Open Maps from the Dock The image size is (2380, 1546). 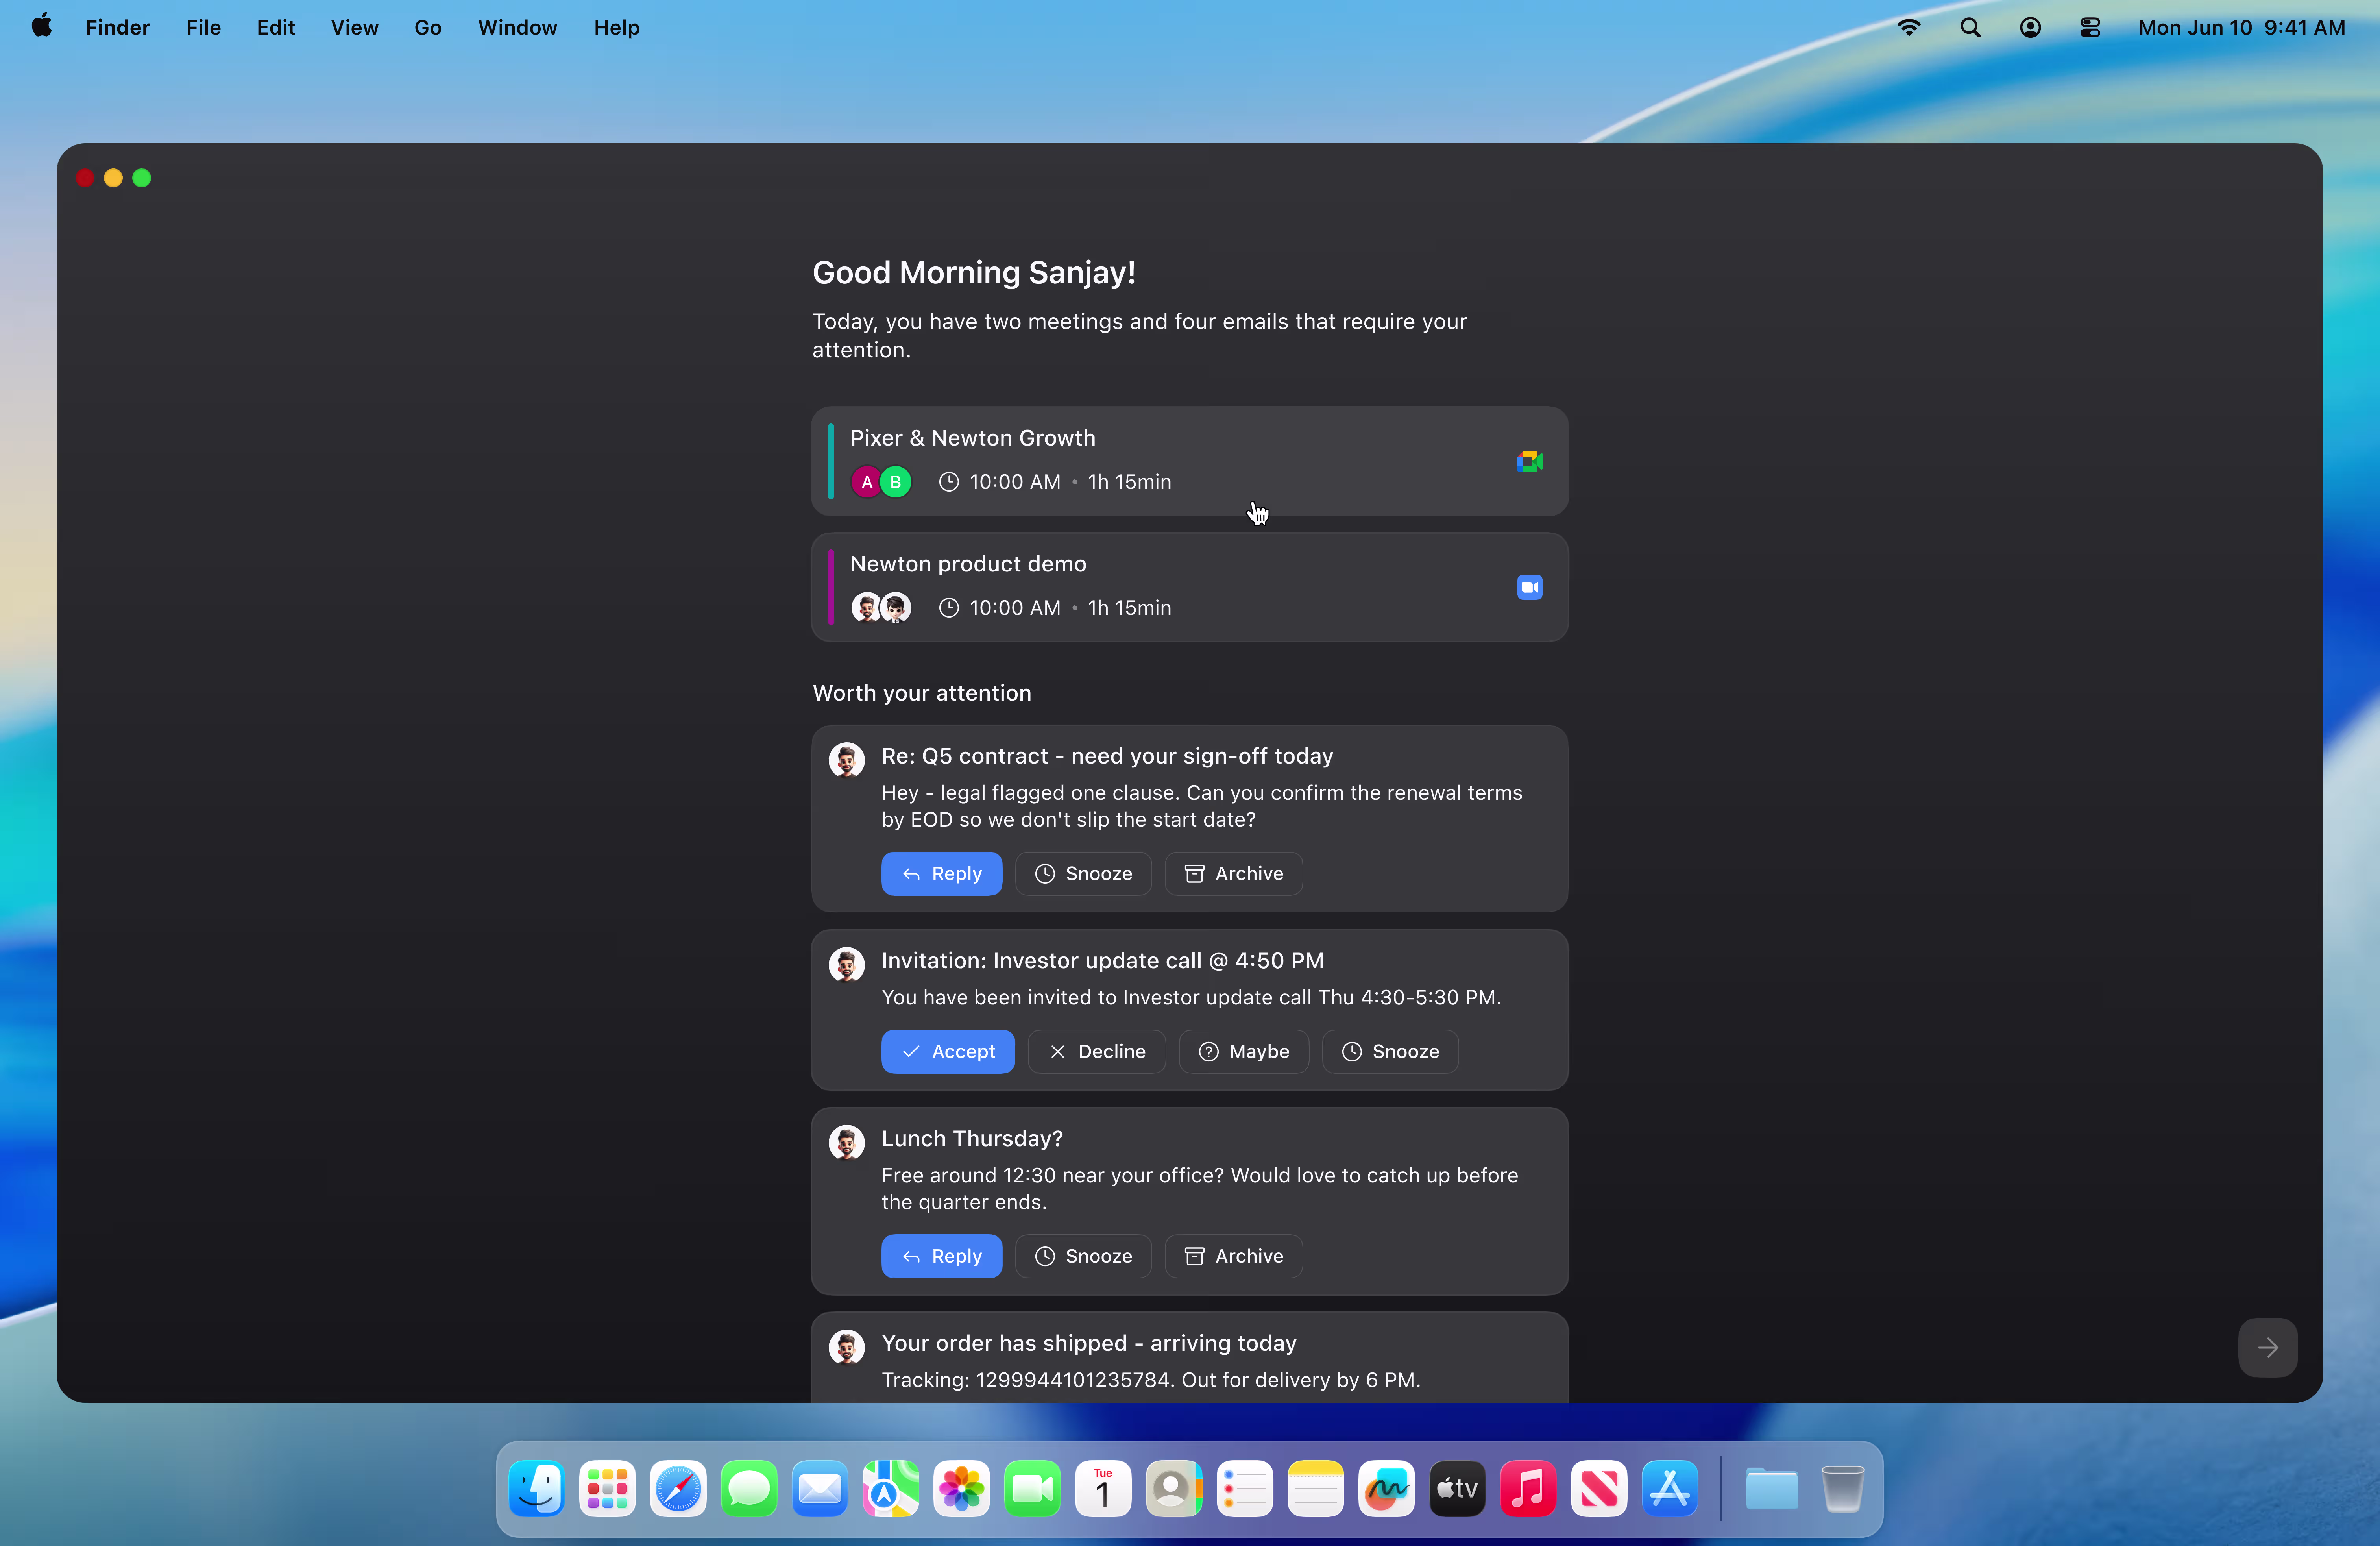891,1489
